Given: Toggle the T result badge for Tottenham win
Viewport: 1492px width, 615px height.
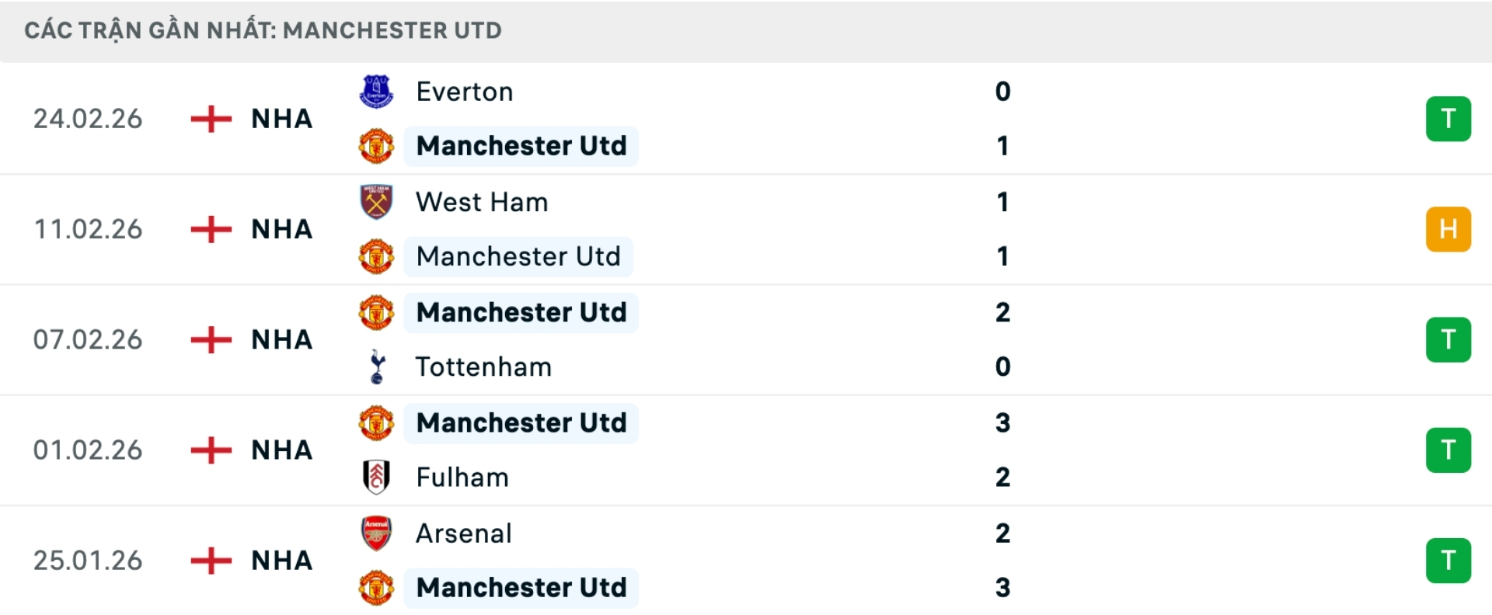Looking at the screenshot, I should [1448, 339].
